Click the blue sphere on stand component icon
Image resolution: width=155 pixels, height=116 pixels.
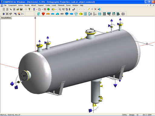coord(67,14)
